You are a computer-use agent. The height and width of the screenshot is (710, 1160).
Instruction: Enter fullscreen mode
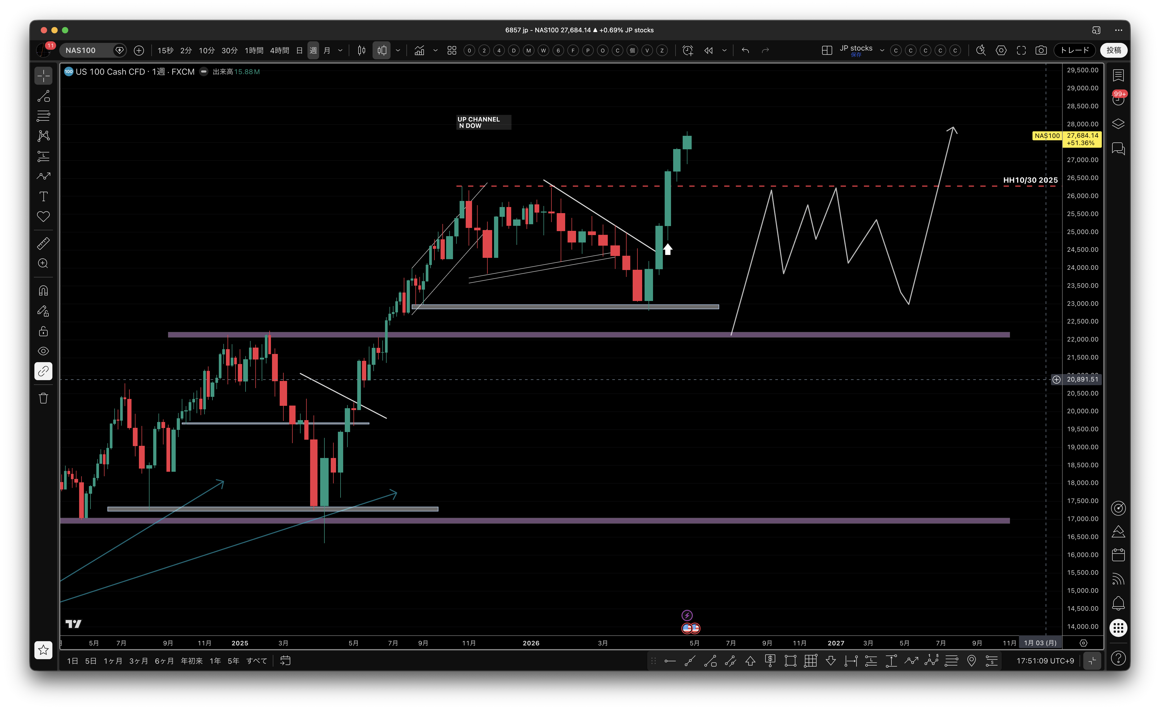click(1021, 50)
